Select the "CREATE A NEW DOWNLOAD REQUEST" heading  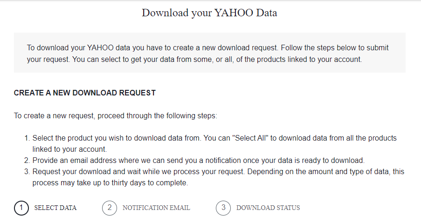click(x=85, y=93)
